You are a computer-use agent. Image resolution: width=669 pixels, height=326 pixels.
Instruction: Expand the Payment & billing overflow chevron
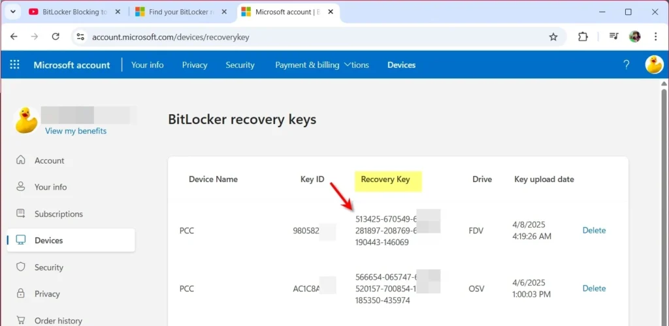(347, 65)
